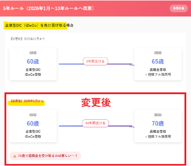Select the 10年間空ける pill label
191x166 pixels.
[95, 123]
